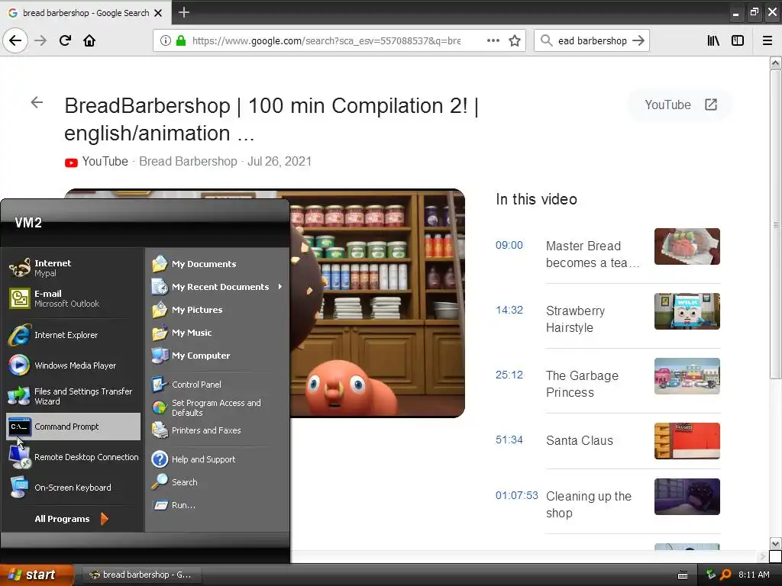Screen dimensions: 782x586
Task: Select the 51:34 Santa Claus timestamp
Action: [509, 439]
